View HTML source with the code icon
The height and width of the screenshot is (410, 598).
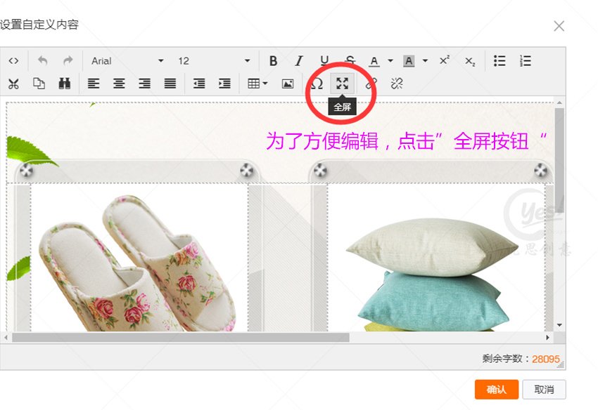coord(13,61)
